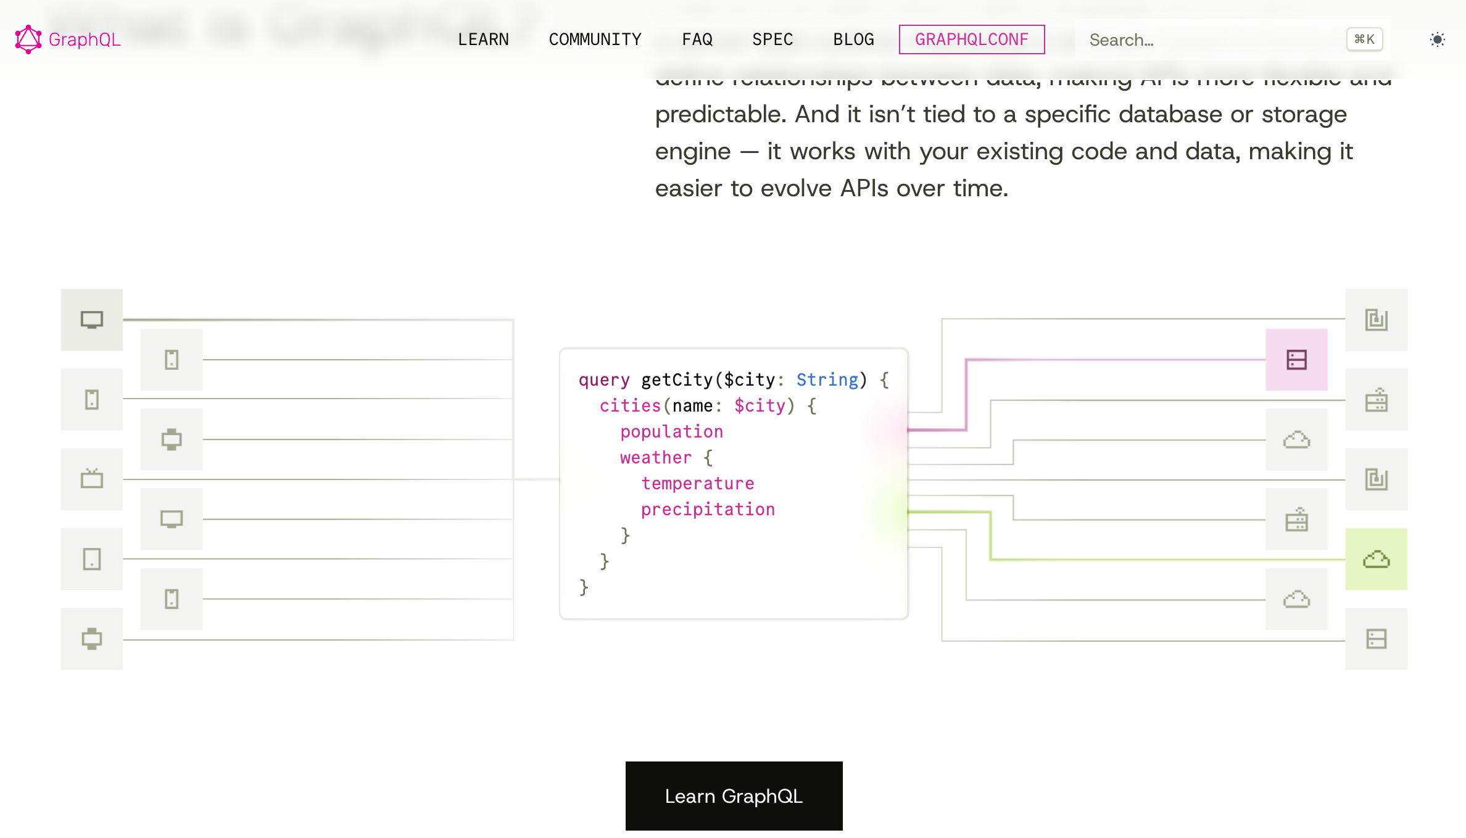Click the GraphQLConf outlined button
Viewport: 1466px width, 838px height.
[x=971, y=39]
